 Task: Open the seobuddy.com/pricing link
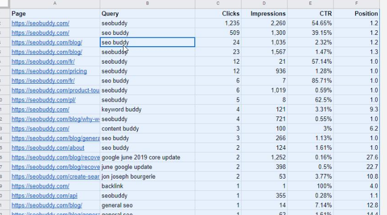(49, 71)
